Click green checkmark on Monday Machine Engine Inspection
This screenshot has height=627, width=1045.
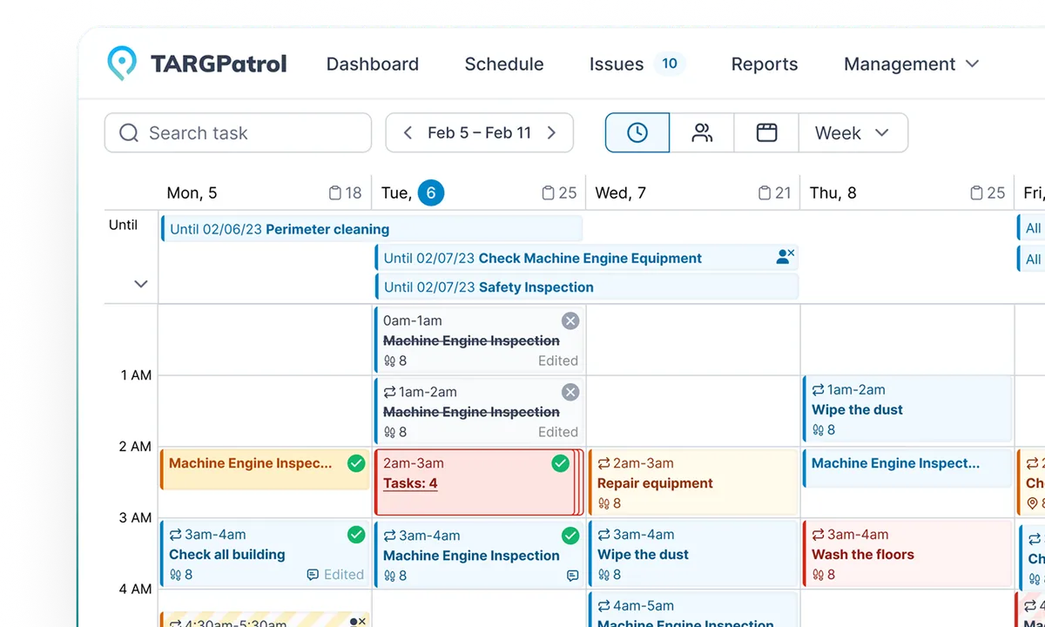click(x=356, y=463)
